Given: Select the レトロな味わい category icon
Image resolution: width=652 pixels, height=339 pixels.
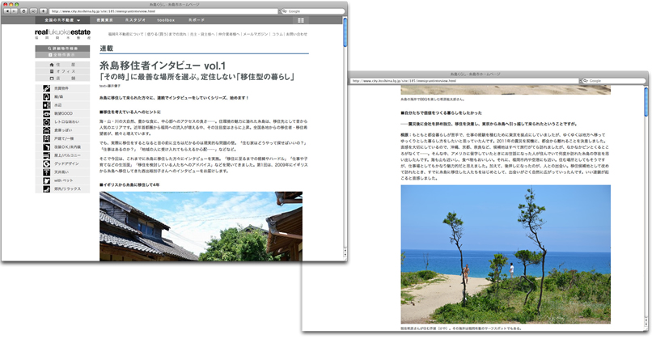Looking at the screenshot, I should click(x=47, y=122).
